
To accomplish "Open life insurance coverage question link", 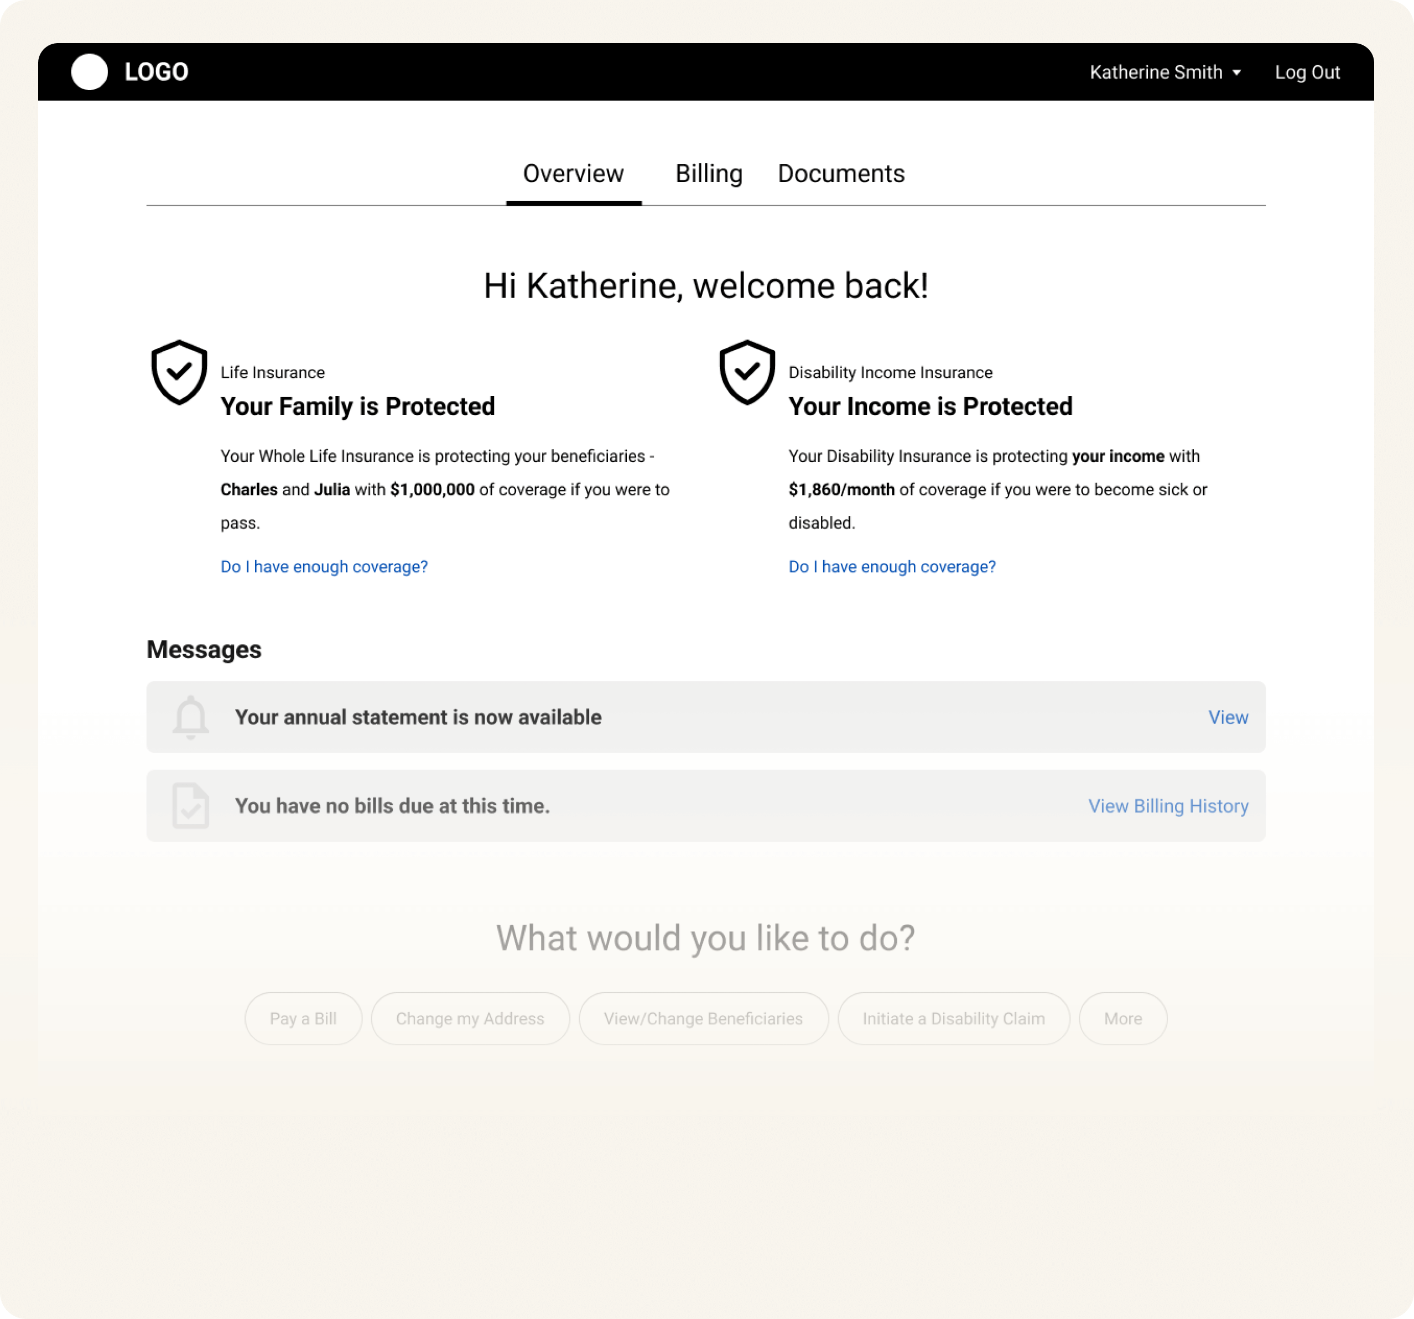I will tap(324, 567).
